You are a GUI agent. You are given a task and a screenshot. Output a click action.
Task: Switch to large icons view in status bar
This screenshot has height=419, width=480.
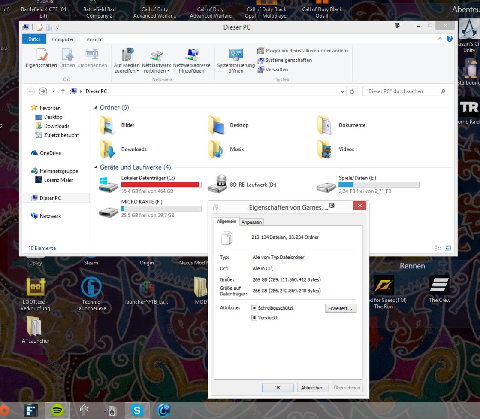pos(447,248)
